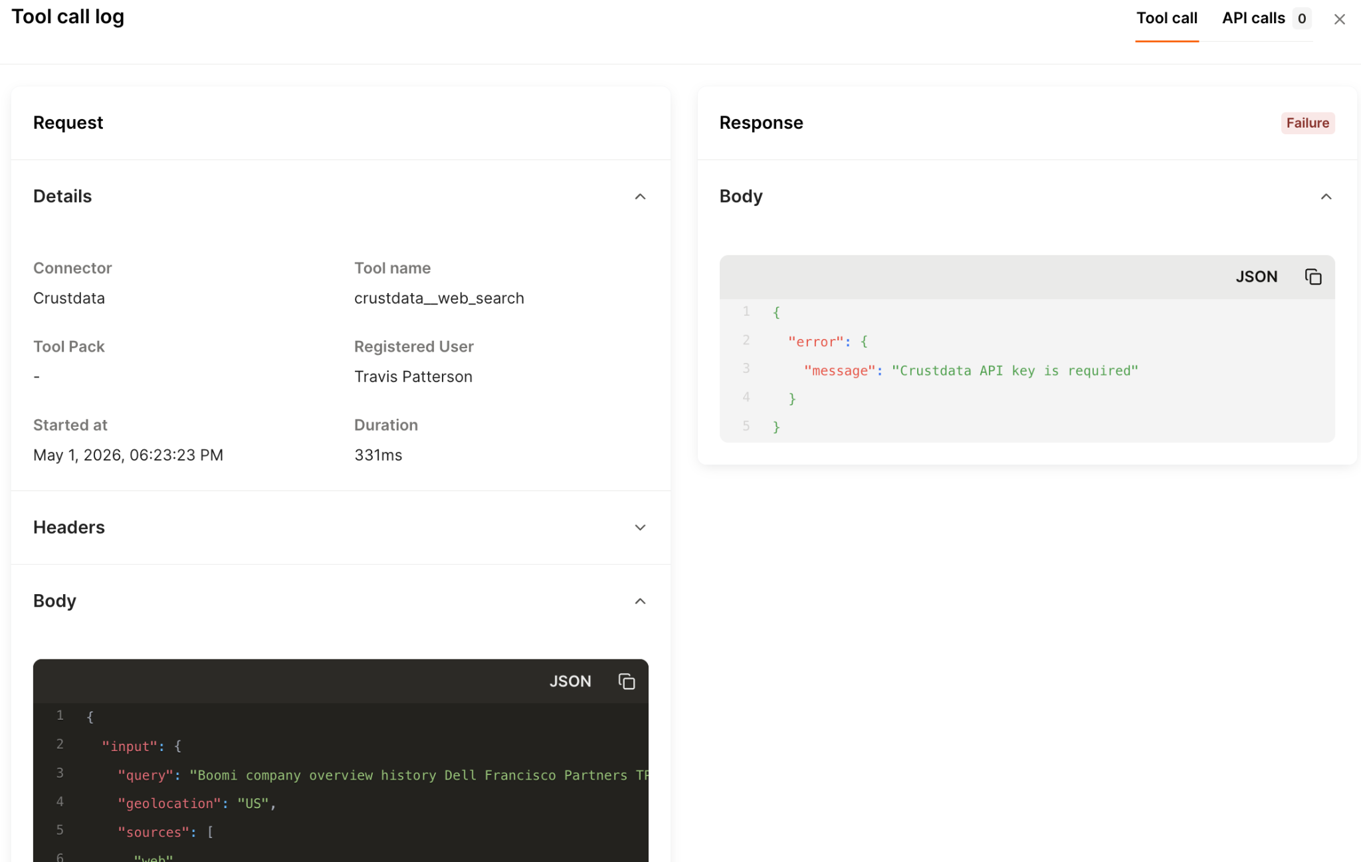Close the Tool call log panel

pyautogui.click(x=1339, y=19)
